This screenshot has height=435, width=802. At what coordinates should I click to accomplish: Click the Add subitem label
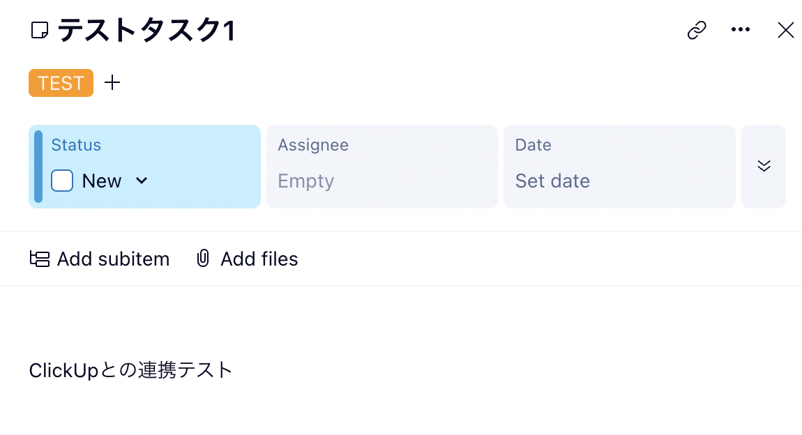click(113, 259)
